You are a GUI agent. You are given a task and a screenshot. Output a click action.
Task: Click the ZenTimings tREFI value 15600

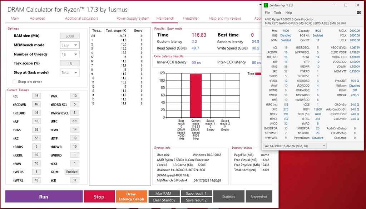(x=318, y=109)
